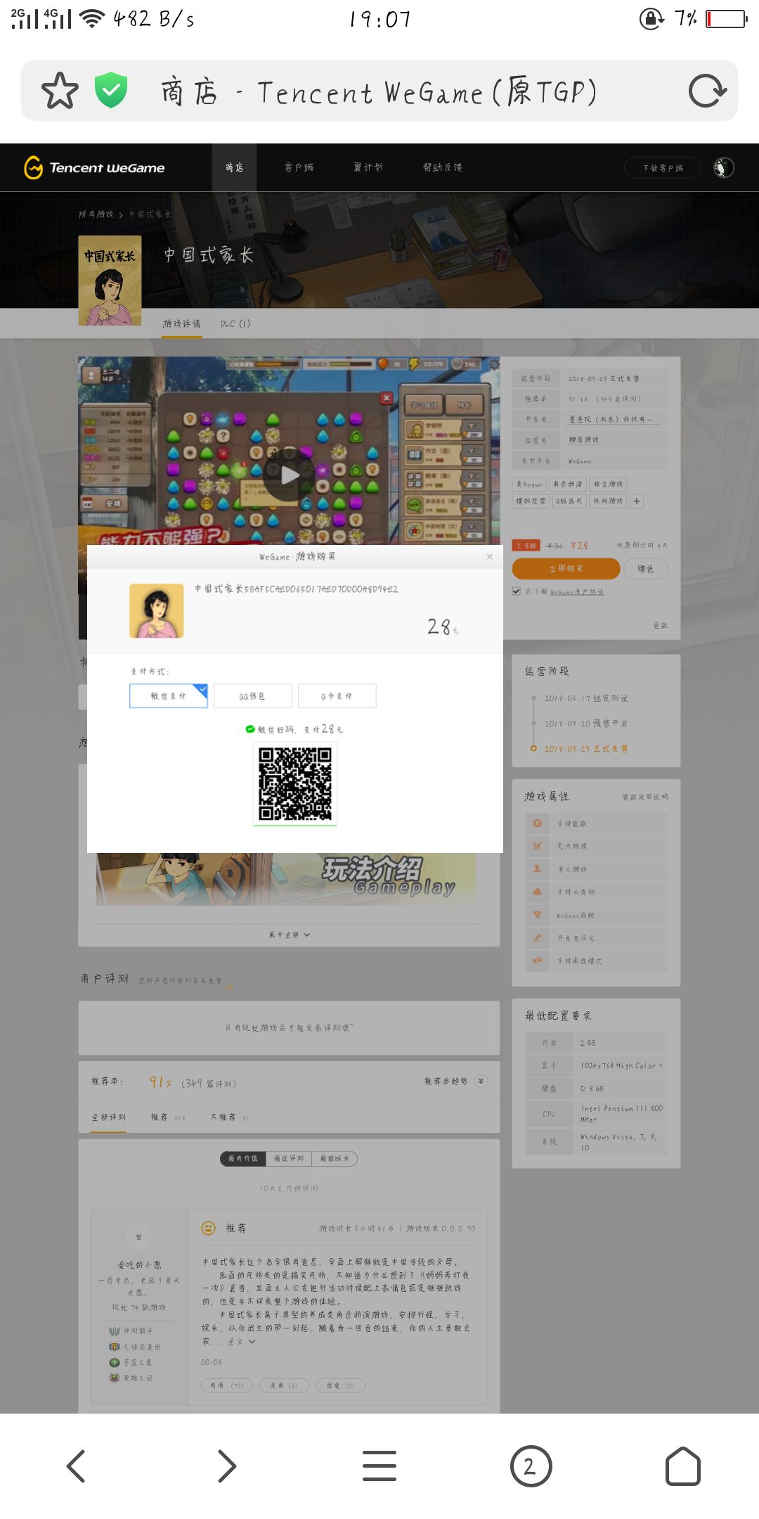Image resolution: width=759 pixels, height=1519 pixels.
Task: Click 下载客户端 button
Action: pyautogui.click(x=663, y=168)
